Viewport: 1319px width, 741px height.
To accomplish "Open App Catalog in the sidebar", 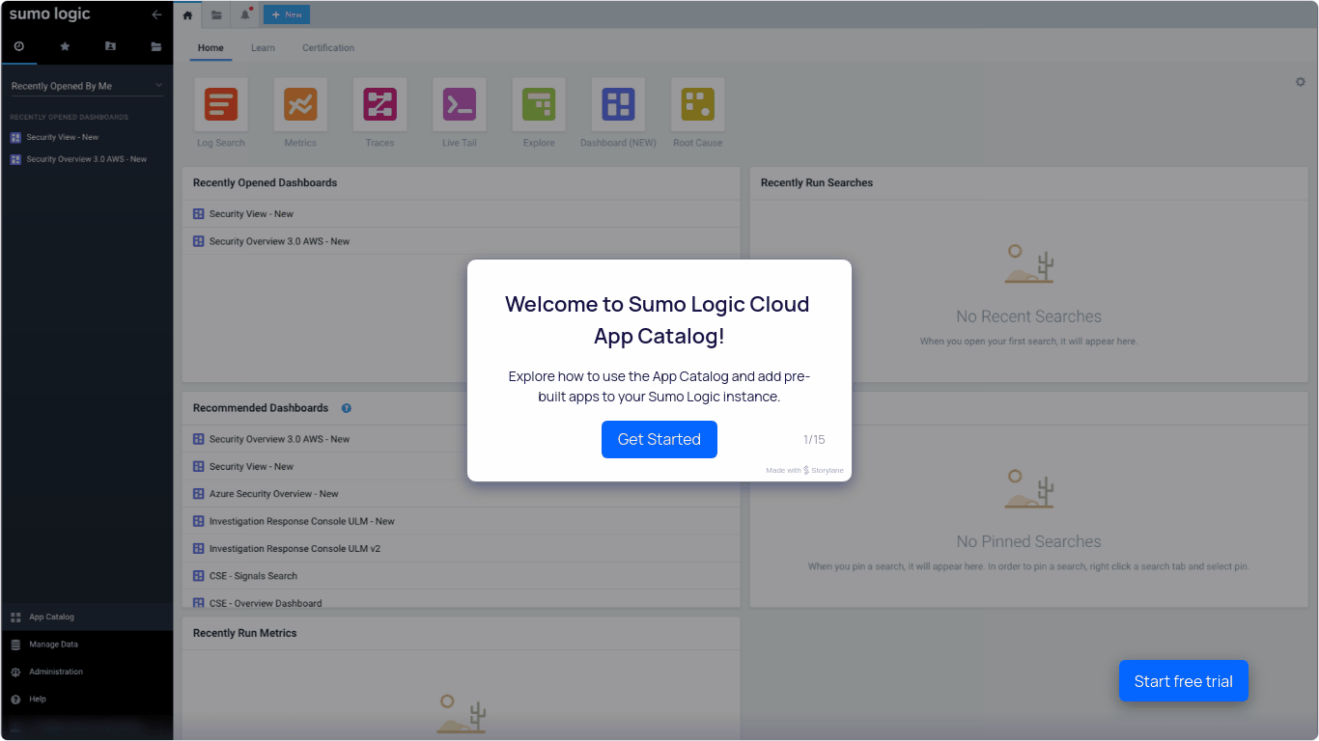I will (x=87, y=617).
